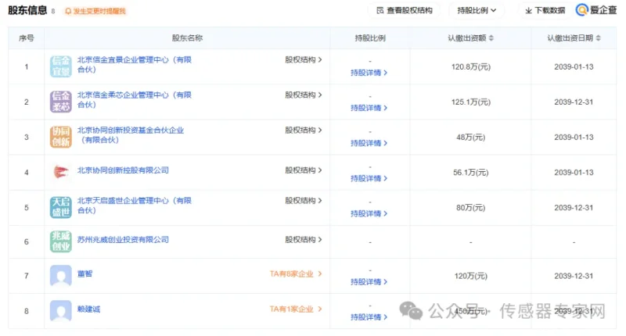Open shareholder 赖建诚 profile link
This screenshot has height=336, width=626.
88,309
